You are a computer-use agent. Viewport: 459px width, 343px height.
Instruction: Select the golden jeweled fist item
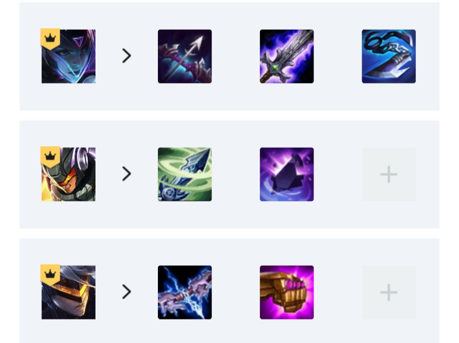(x=286, y=293)
